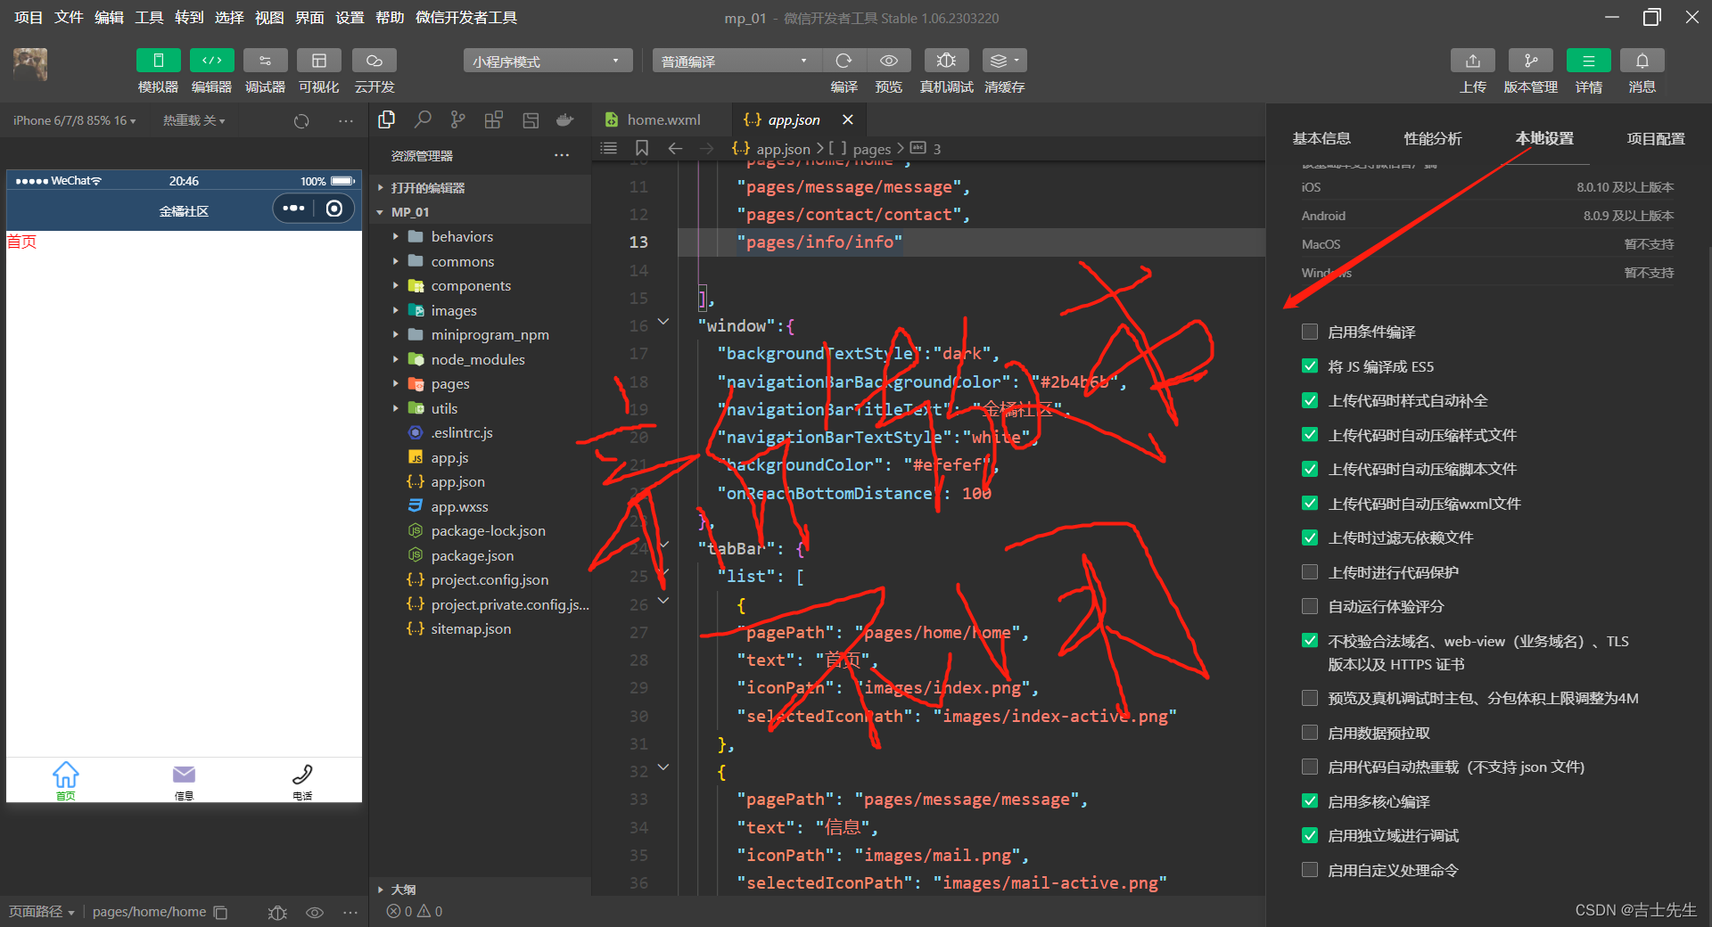
Task: Tap the 信息 tab in simulator
Action: point(184,781)
